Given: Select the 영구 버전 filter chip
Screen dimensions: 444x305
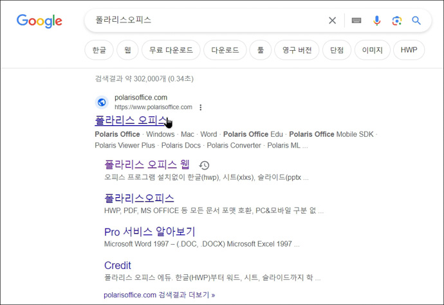Looking at the screenshot, I should 297,50.
